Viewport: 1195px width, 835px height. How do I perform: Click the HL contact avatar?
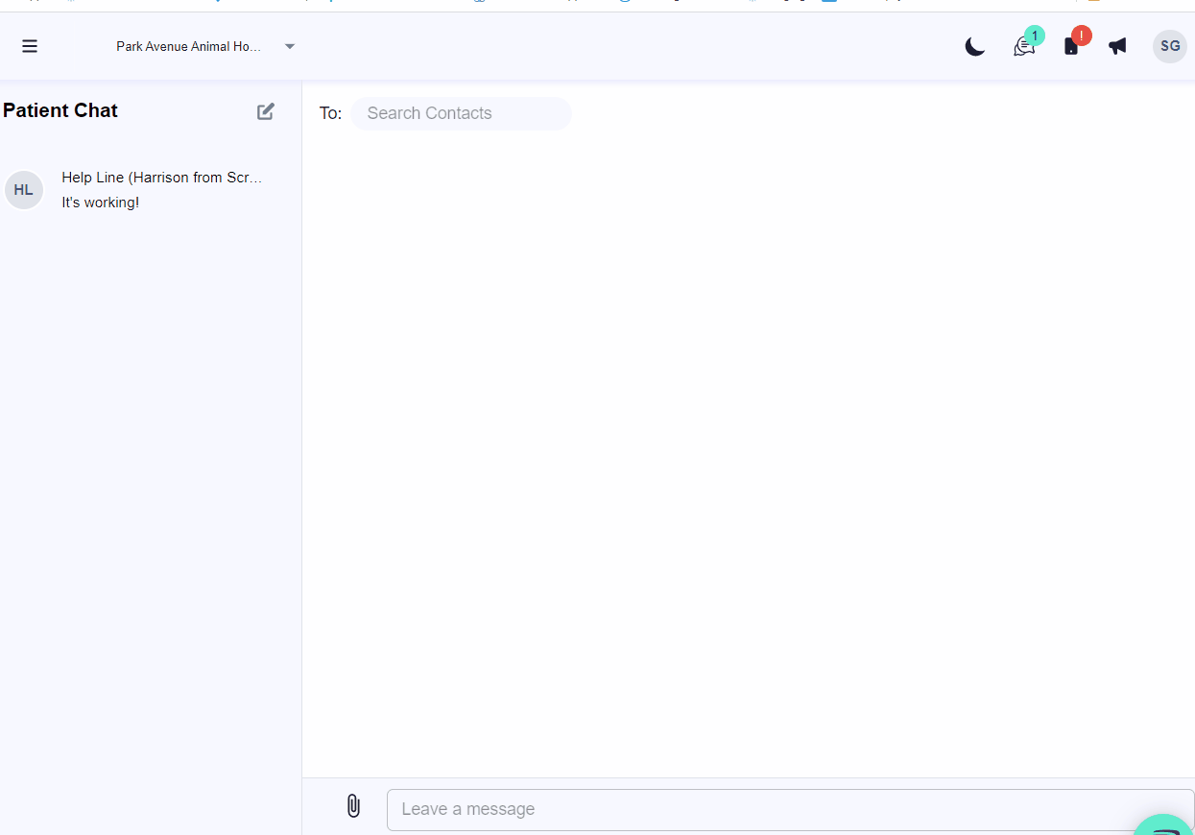[24, 190]
